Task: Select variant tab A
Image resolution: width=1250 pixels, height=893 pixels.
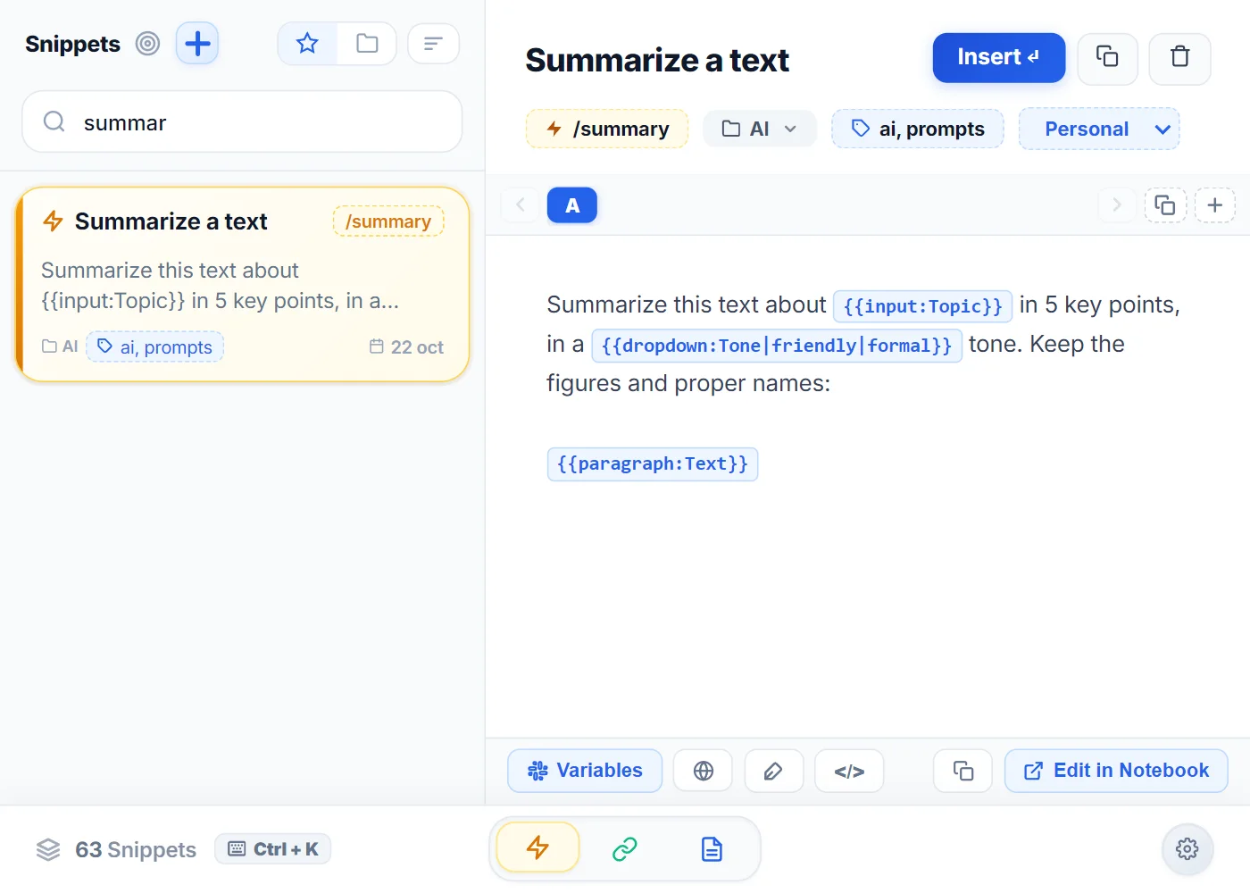Action: (572, 205)
